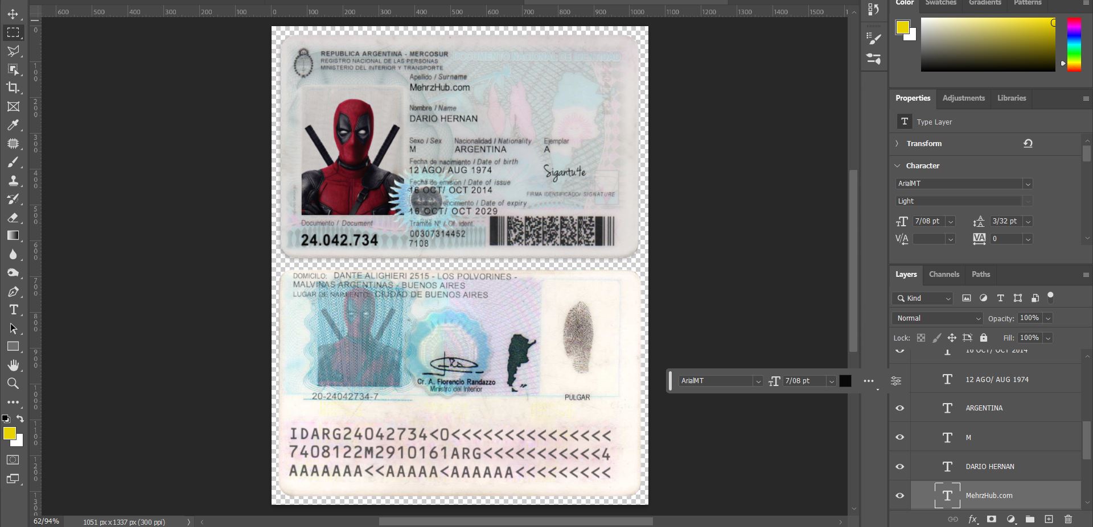Switch to the Libraries tab
The height and width of the screenshot is (527, 1093).
[x=1012, y=98]
